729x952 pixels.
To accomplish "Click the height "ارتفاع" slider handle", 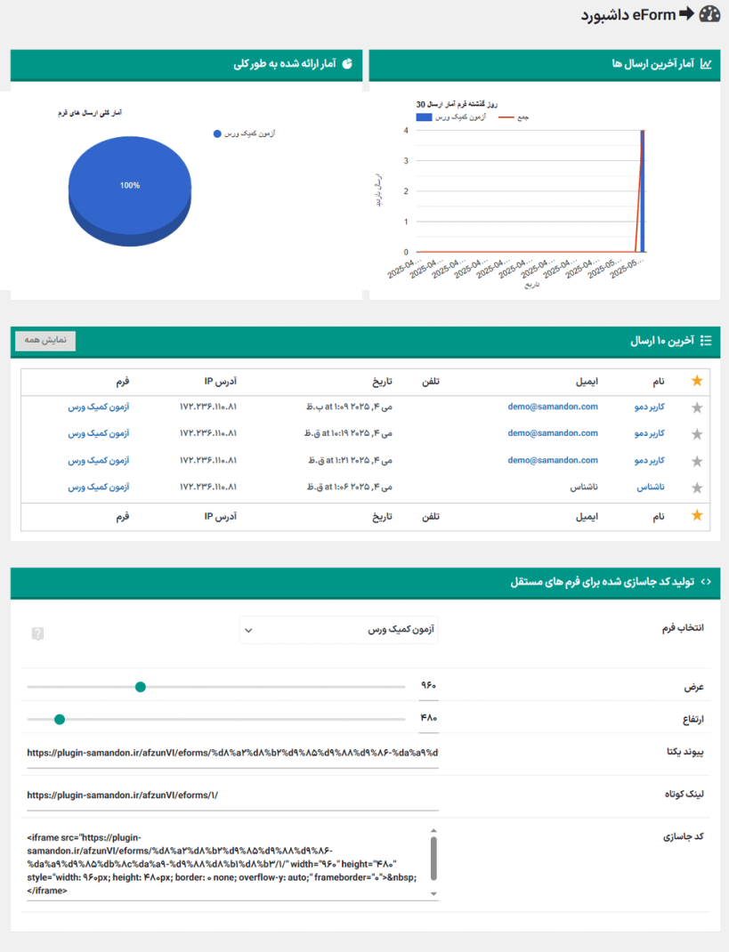I will (x=60, y=718).
